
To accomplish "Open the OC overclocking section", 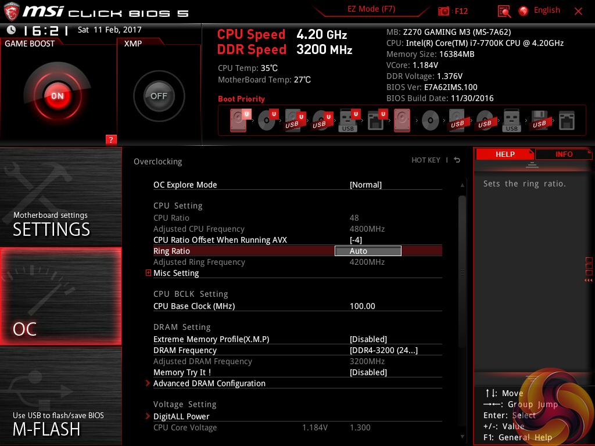I will click(60, 296).
